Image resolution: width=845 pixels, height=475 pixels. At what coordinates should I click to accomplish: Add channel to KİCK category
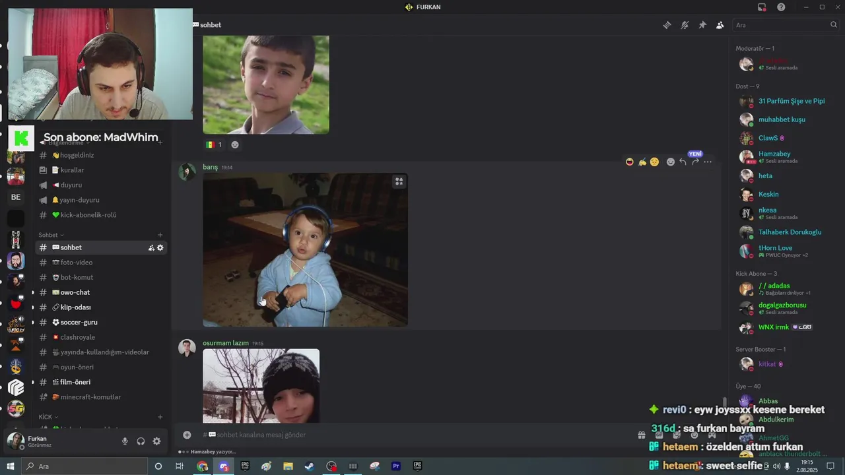click(160, 417)
